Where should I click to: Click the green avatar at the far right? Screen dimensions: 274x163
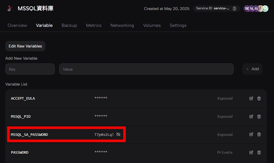(266, 8)
